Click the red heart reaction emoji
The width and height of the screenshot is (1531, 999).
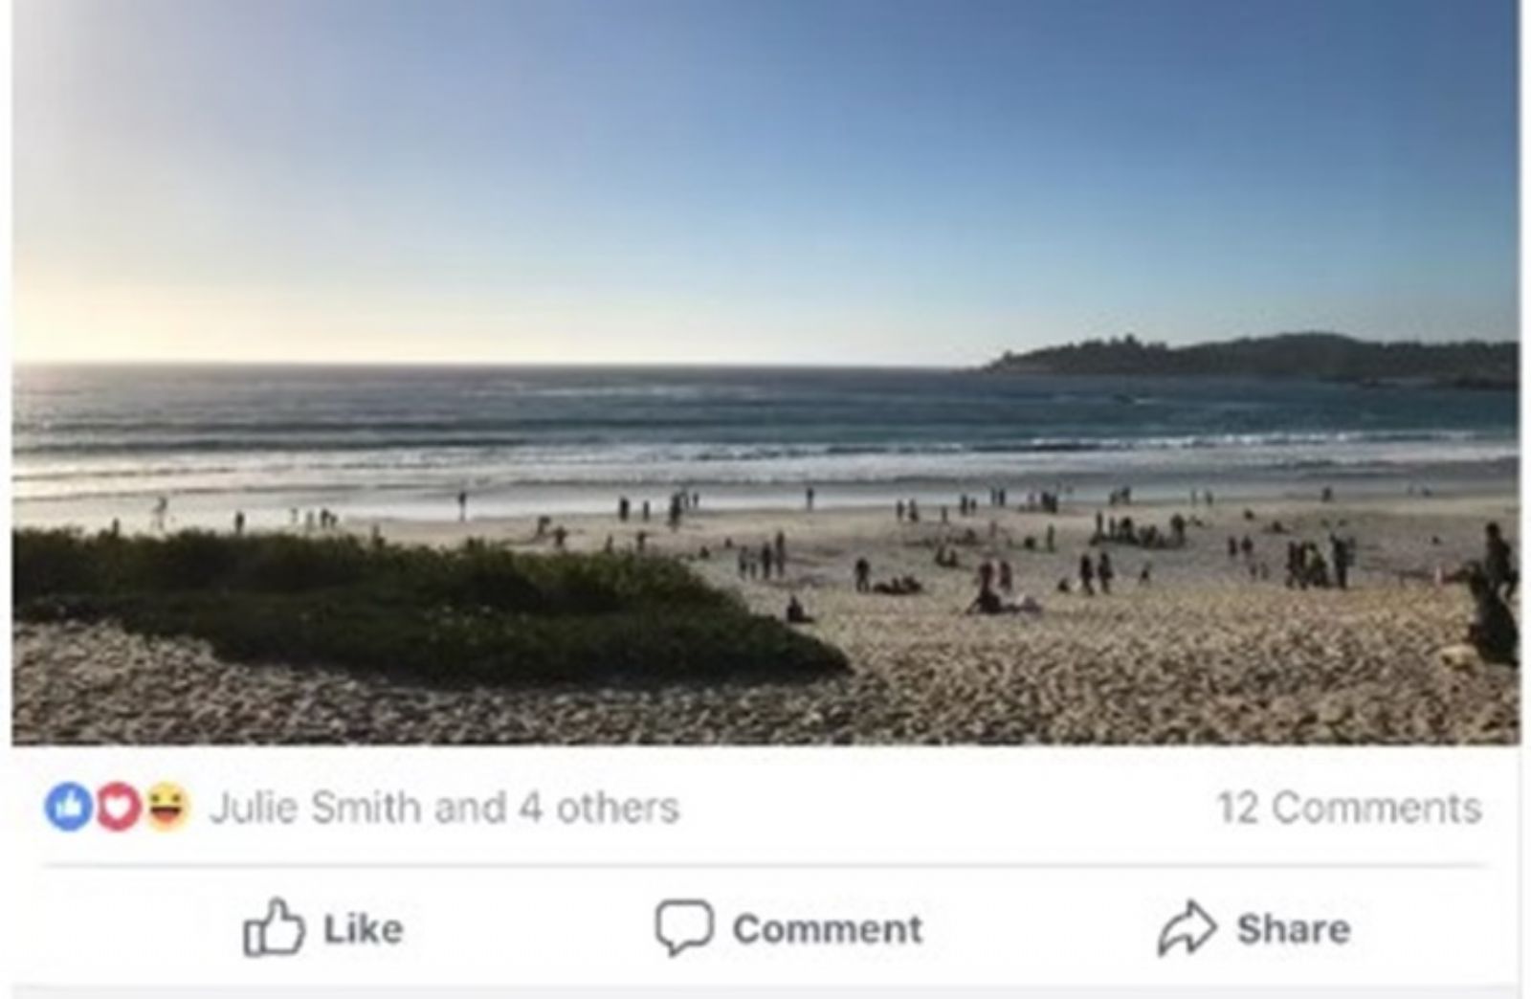[x=117, y=807]
